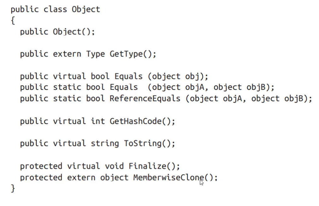Viewport: 319px width, 206px height.
Task: Click the static Equals method name
Action: (124, 87)
